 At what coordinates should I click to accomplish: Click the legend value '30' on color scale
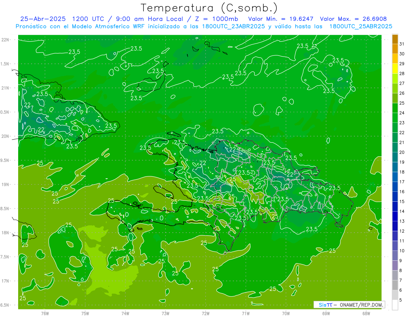402,54
